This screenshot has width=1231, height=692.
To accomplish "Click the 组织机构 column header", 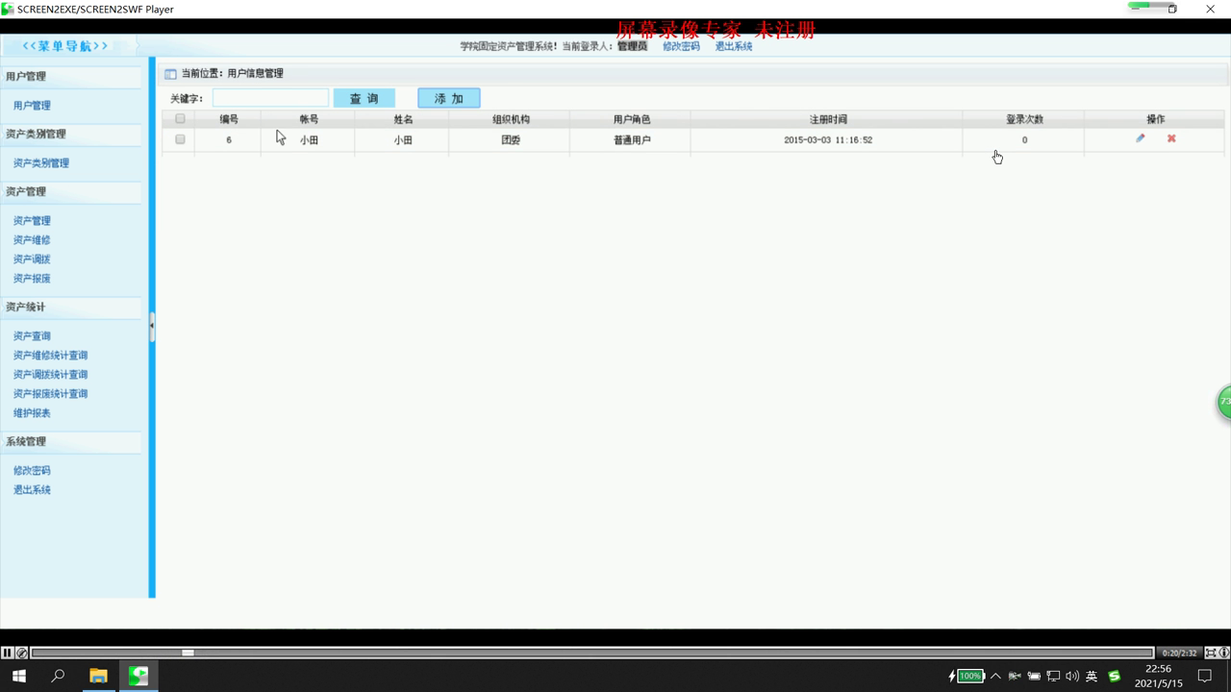I will click(511, 119).
